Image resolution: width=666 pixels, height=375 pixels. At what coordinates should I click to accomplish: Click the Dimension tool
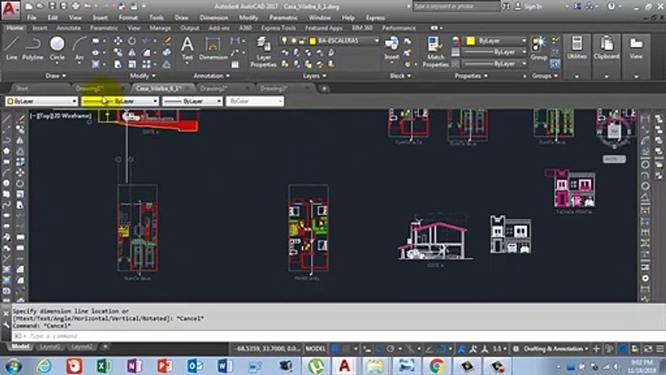coord(213,48)
